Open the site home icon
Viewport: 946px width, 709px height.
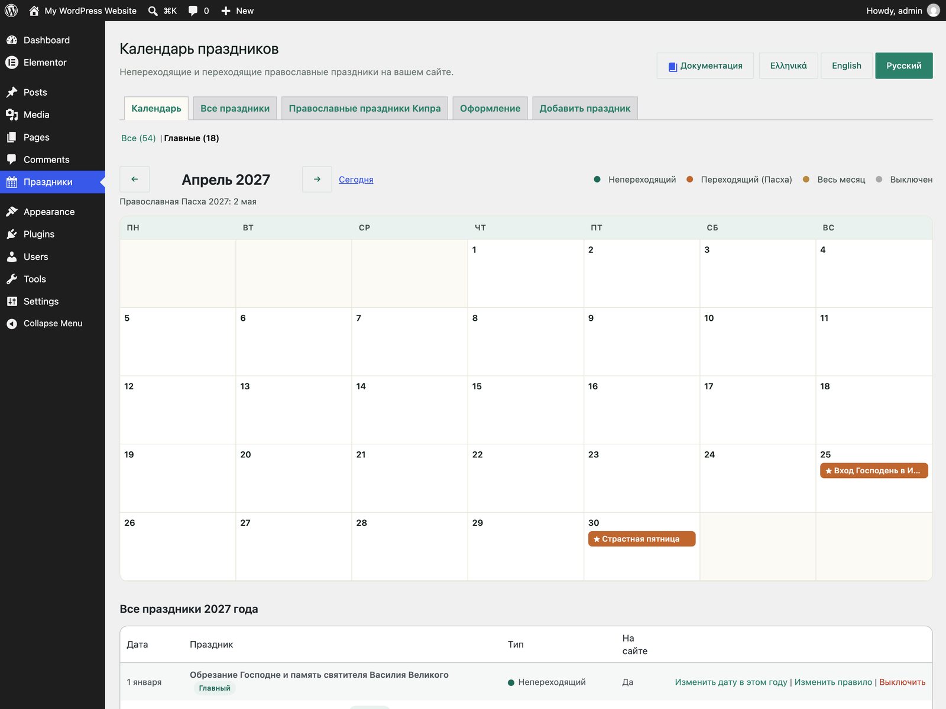pyautogui.click(x=34, y=11)
